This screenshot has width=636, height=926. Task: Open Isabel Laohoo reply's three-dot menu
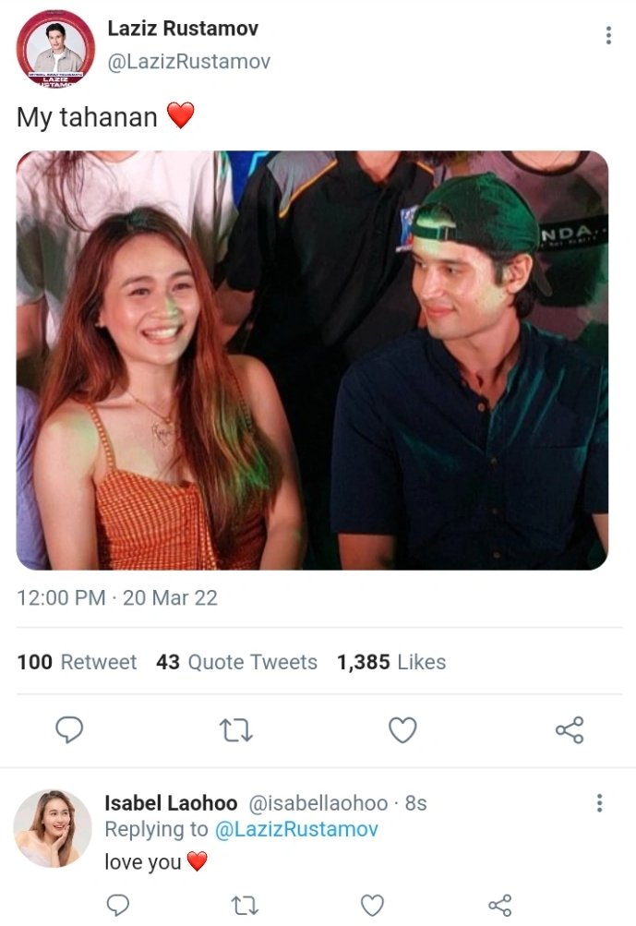pos(599,803)
